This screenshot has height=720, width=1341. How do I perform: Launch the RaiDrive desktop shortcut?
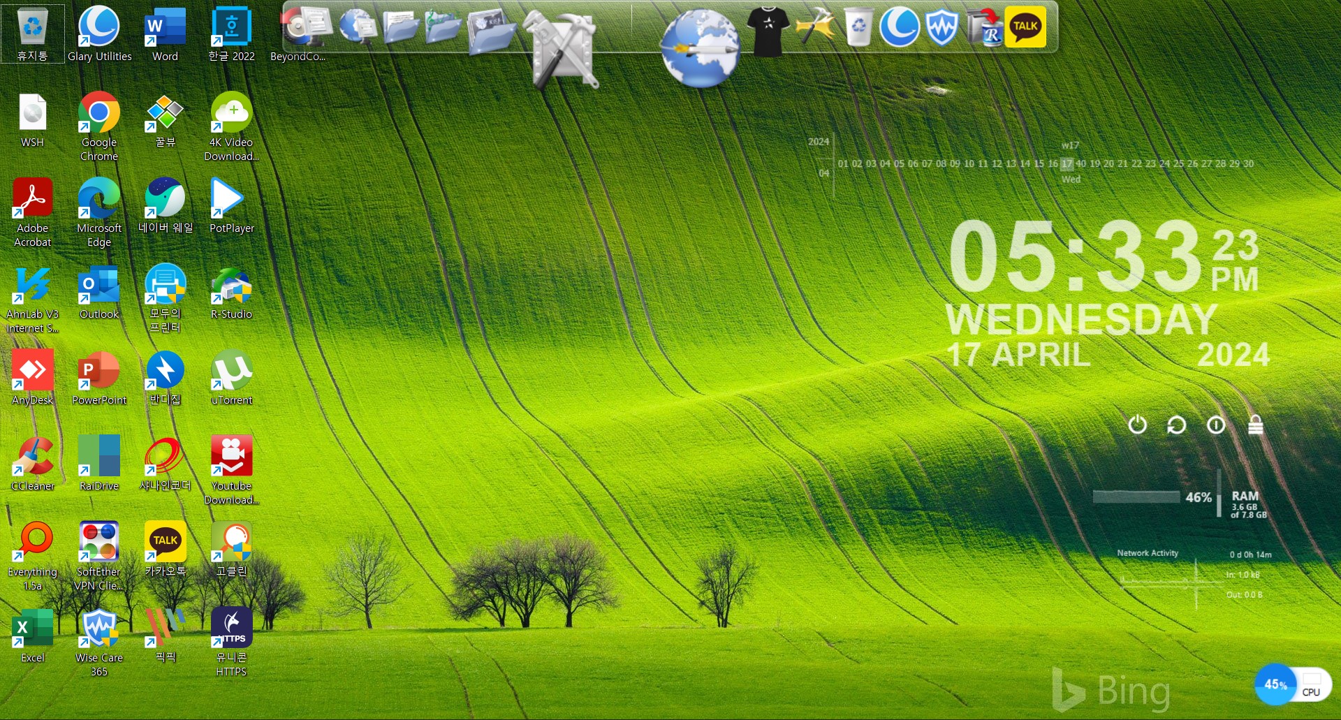[x=98, y=464]
